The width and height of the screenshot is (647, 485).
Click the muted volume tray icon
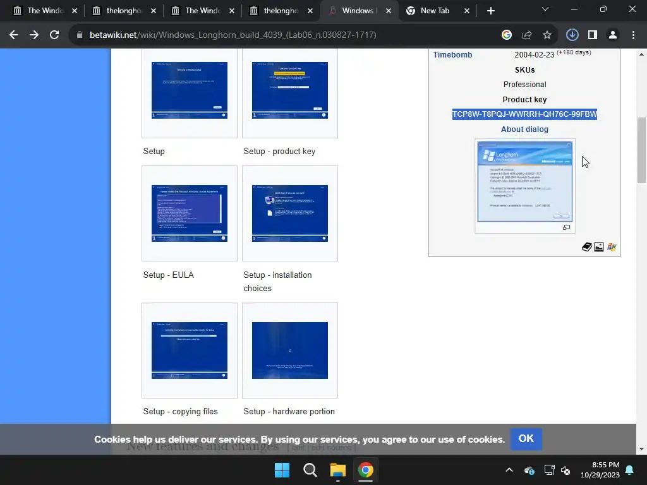pos(565,470)
